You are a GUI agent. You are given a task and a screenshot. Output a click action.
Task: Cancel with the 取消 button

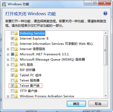[98, 104]
